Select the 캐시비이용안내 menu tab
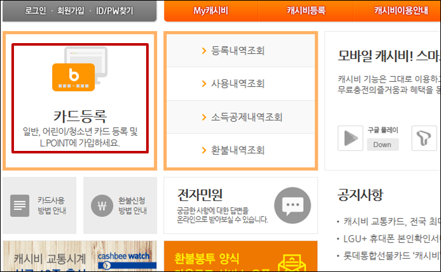 click(401, 11)
